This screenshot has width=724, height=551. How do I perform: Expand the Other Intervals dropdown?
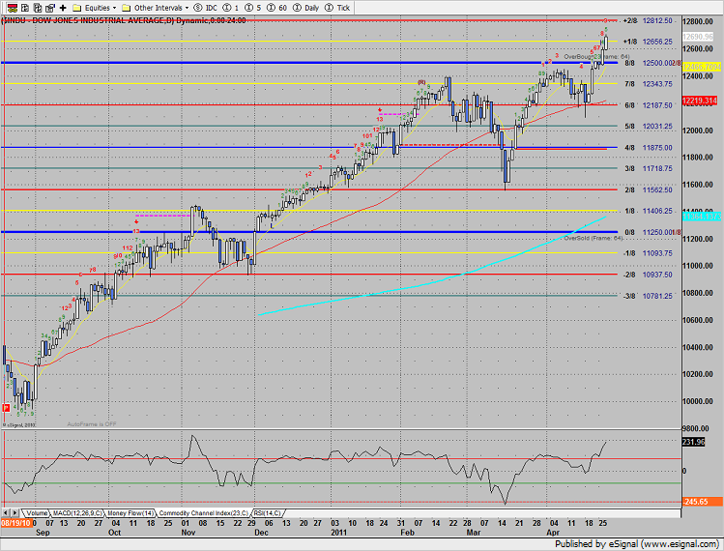pos(187,8)
